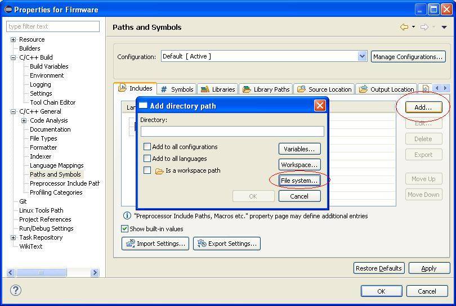Click the forward navigation arrow icon
This screenshot has width=456, height=306.
[424, 27]
